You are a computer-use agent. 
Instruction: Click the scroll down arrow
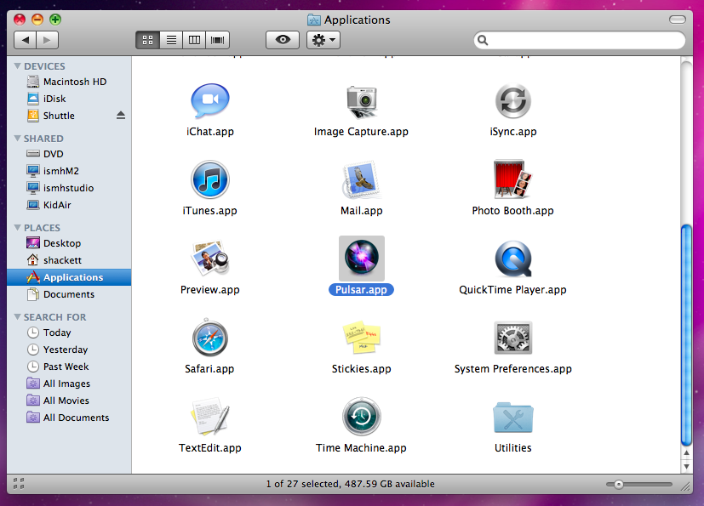[686, 467]
